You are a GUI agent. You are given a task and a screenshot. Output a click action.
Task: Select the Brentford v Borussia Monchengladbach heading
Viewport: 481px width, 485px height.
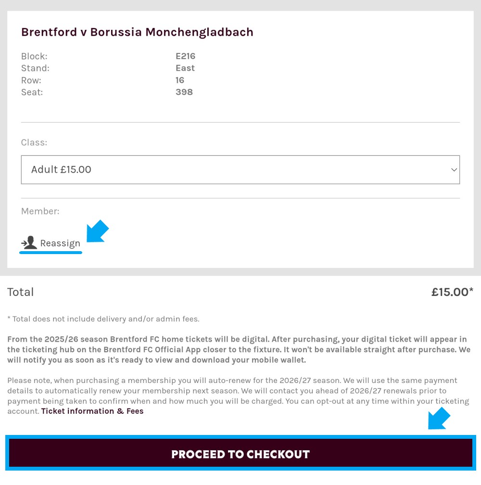tap(137, 32)
